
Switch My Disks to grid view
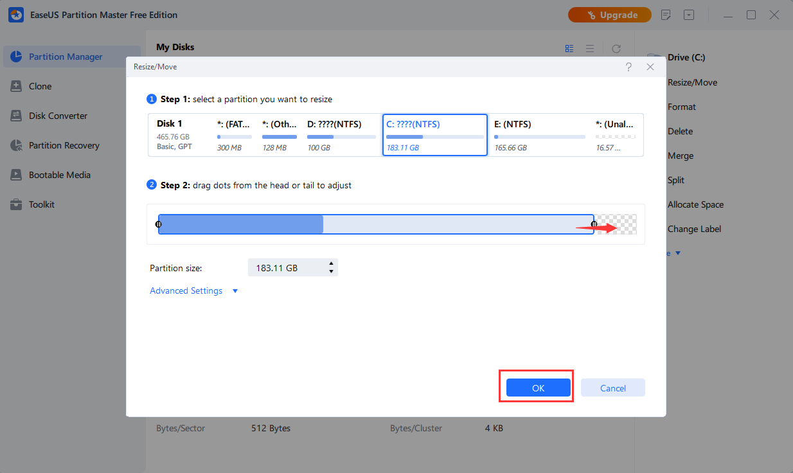click(569, 48)
